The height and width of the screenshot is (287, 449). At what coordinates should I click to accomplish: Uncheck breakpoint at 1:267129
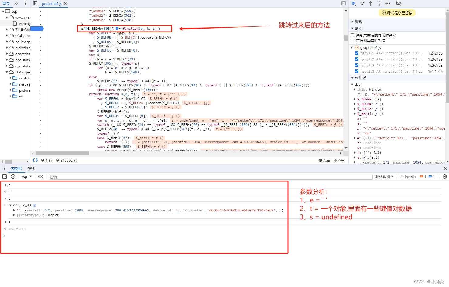(x=357, y=59)
